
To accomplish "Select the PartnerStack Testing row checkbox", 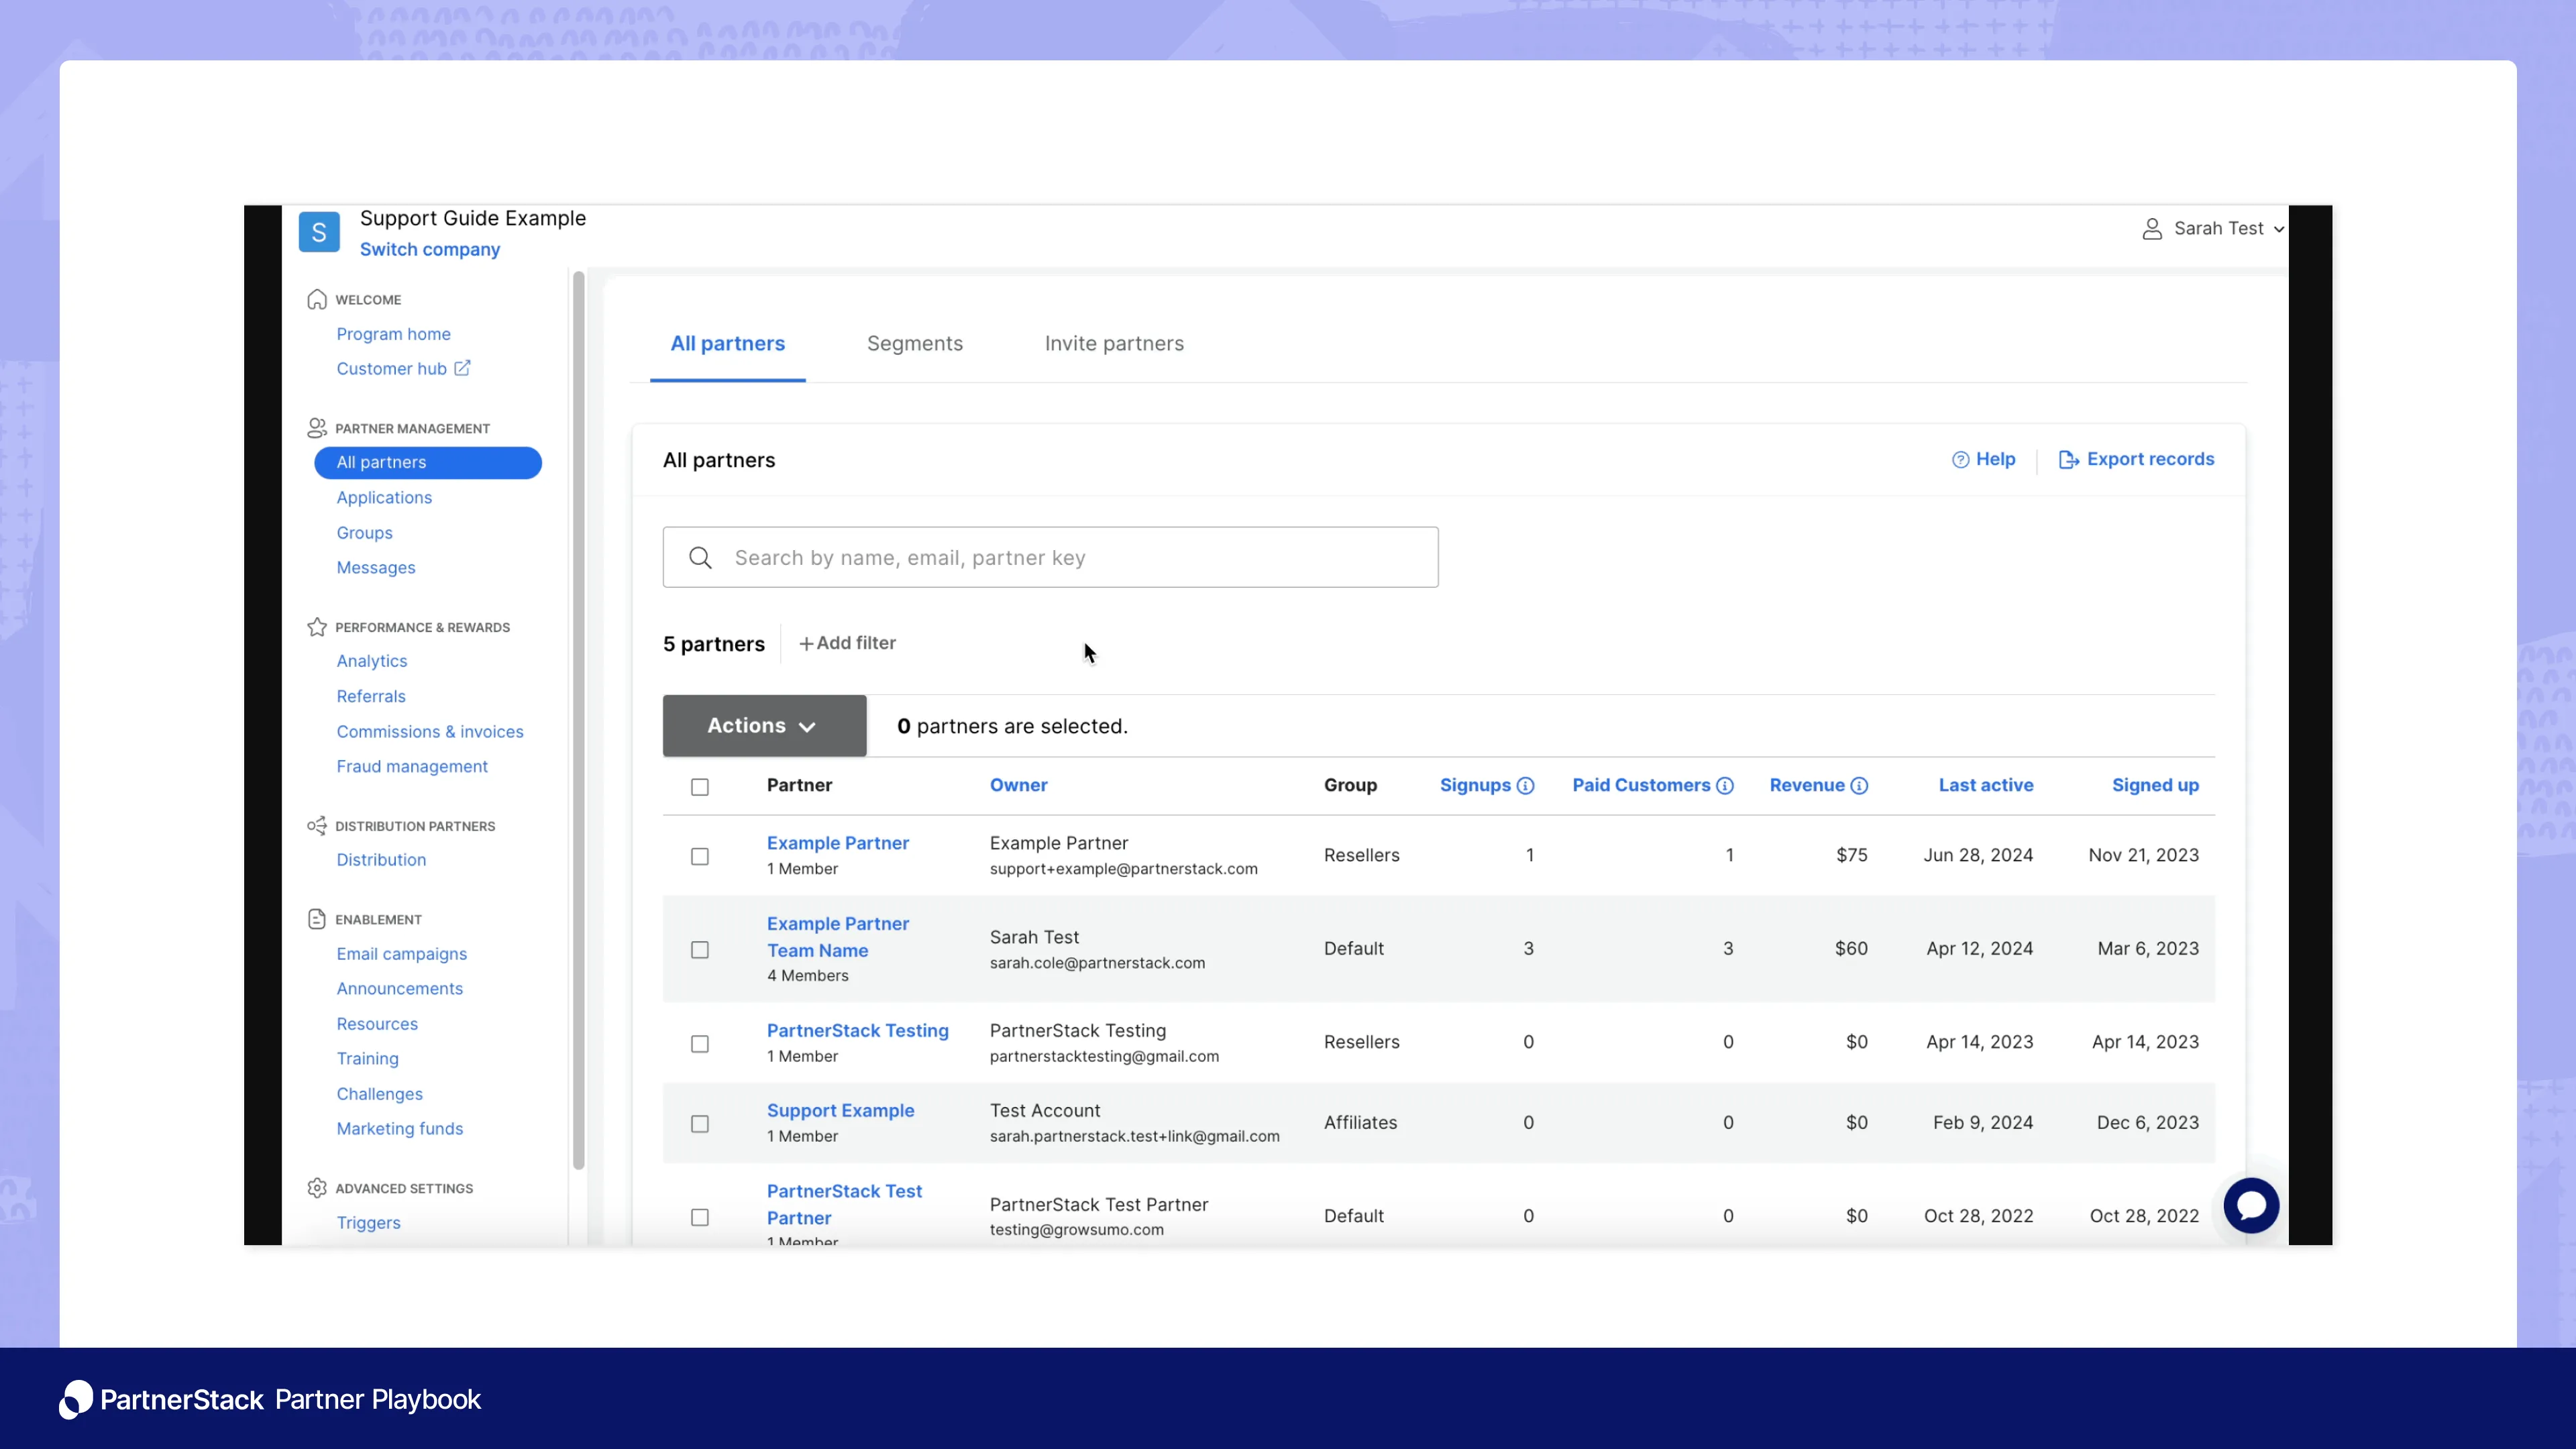I will coord(700,1044).
